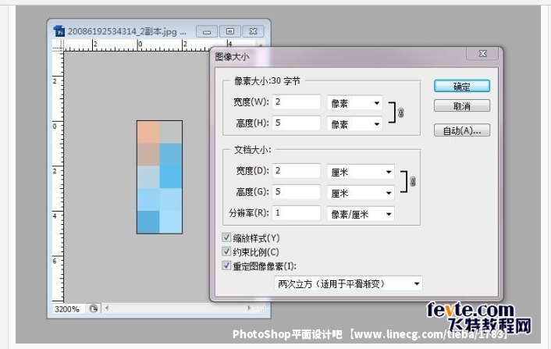Close the document window

(253, 32)
